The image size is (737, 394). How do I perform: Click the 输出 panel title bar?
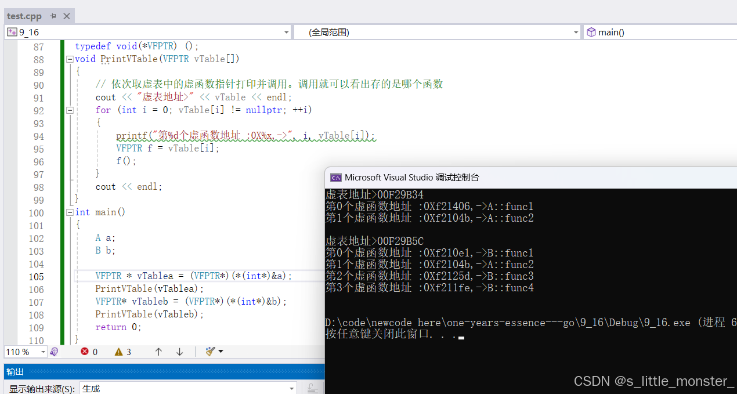click(164, 372)
